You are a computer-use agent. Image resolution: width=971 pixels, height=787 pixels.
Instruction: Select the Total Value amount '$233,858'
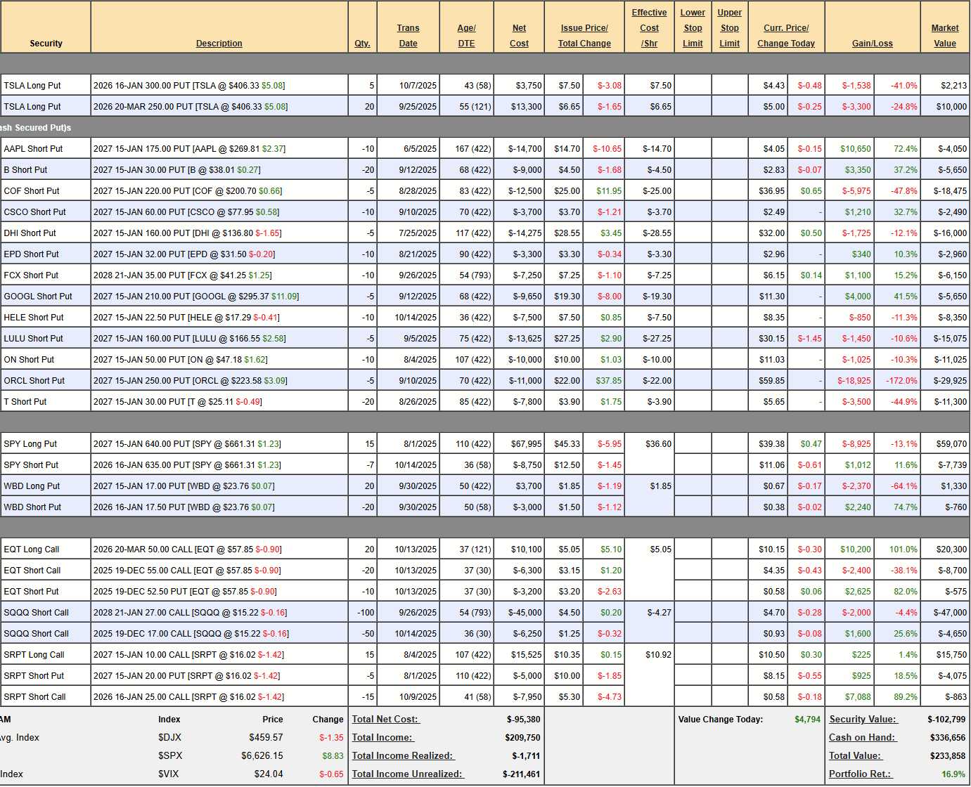click(x=947, y=756)
